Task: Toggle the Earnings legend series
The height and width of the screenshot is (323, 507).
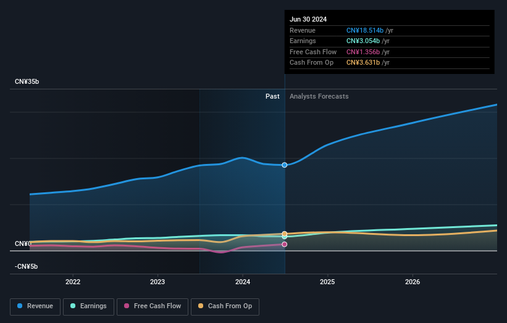Action: pos(88,306)
